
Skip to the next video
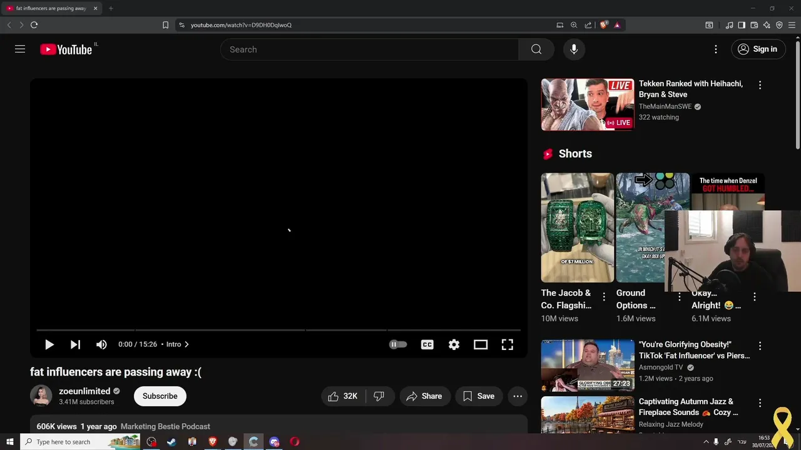point(75,344)
